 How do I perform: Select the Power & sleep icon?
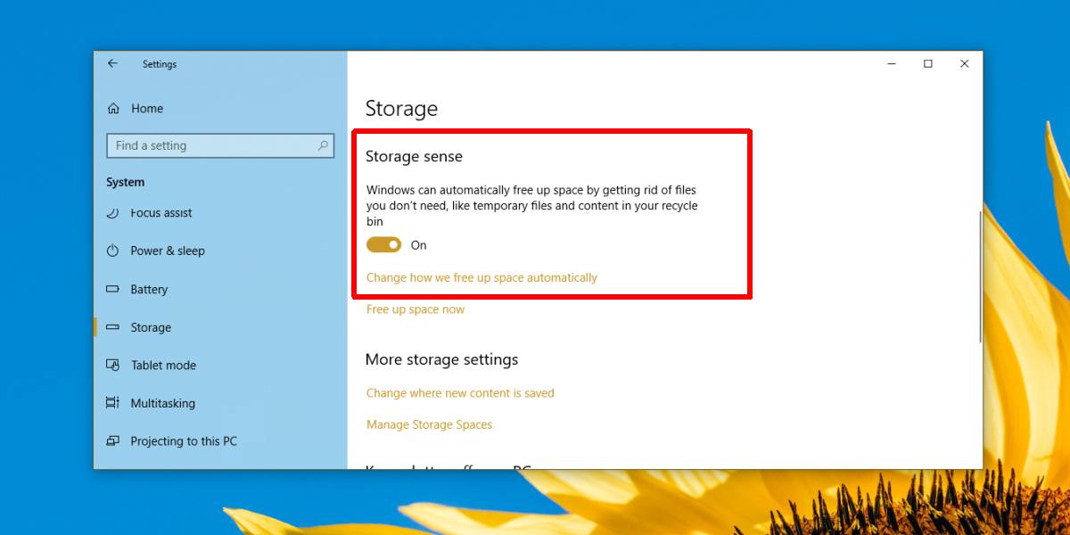(x=112, y=251)
